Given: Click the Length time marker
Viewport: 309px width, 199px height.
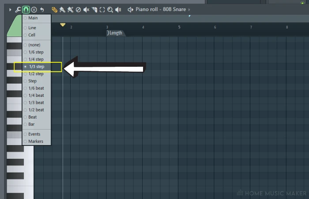Looking at the screenshot, I should coord(116,33).
